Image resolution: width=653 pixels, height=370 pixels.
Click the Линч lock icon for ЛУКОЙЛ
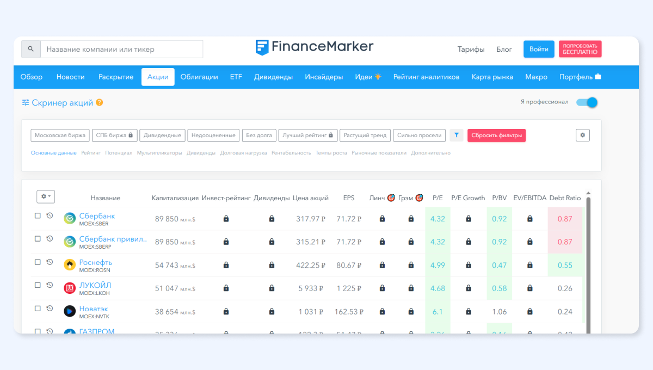pos(382,288)
